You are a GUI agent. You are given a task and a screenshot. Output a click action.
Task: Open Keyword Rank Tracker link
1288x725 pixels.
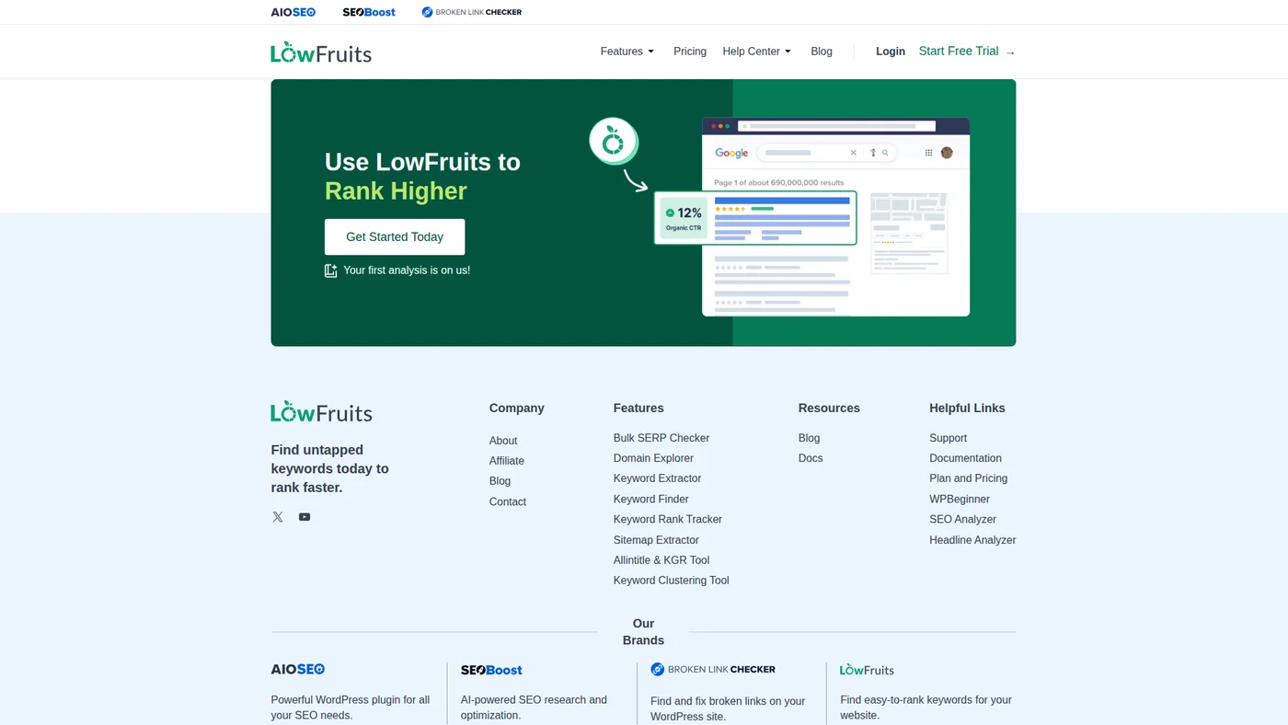(668, 519)
